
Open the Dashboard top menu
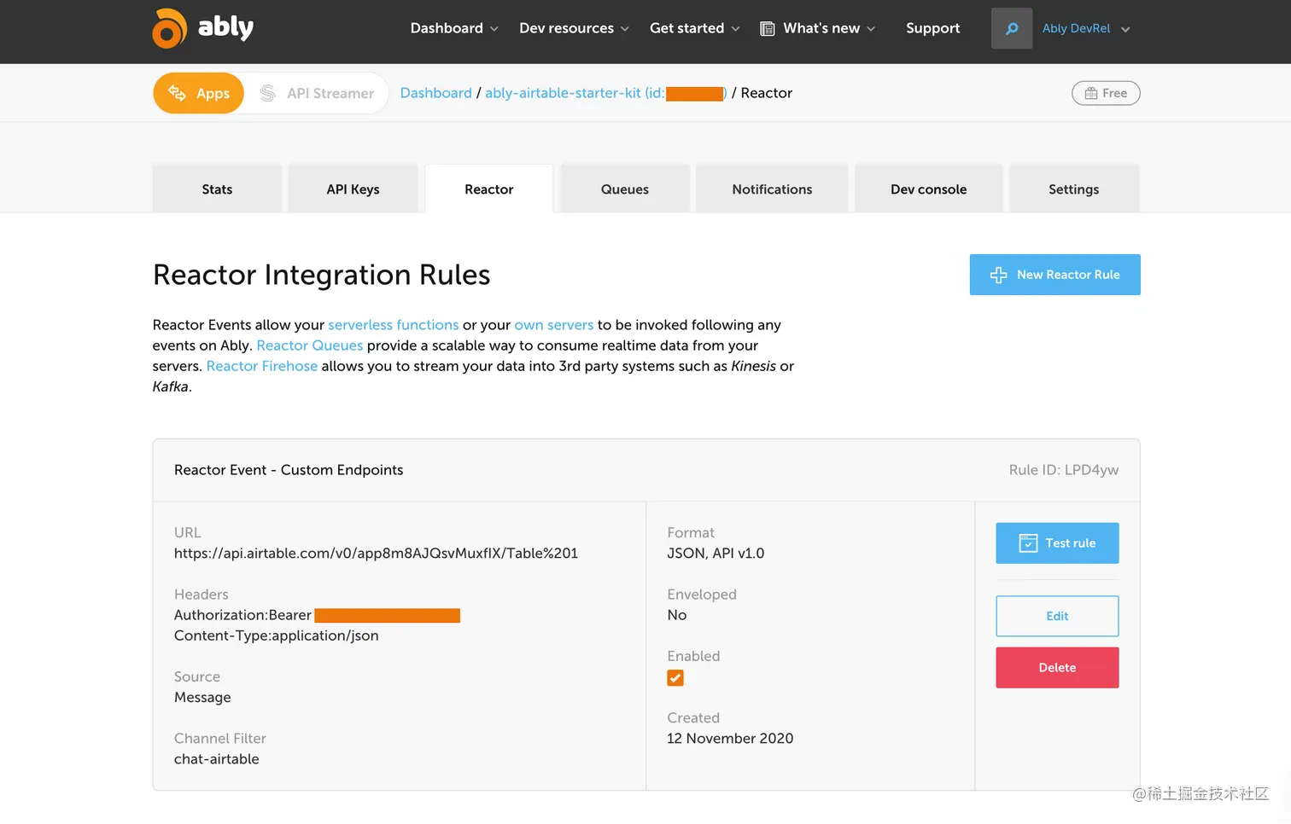(x=454, y=28)
